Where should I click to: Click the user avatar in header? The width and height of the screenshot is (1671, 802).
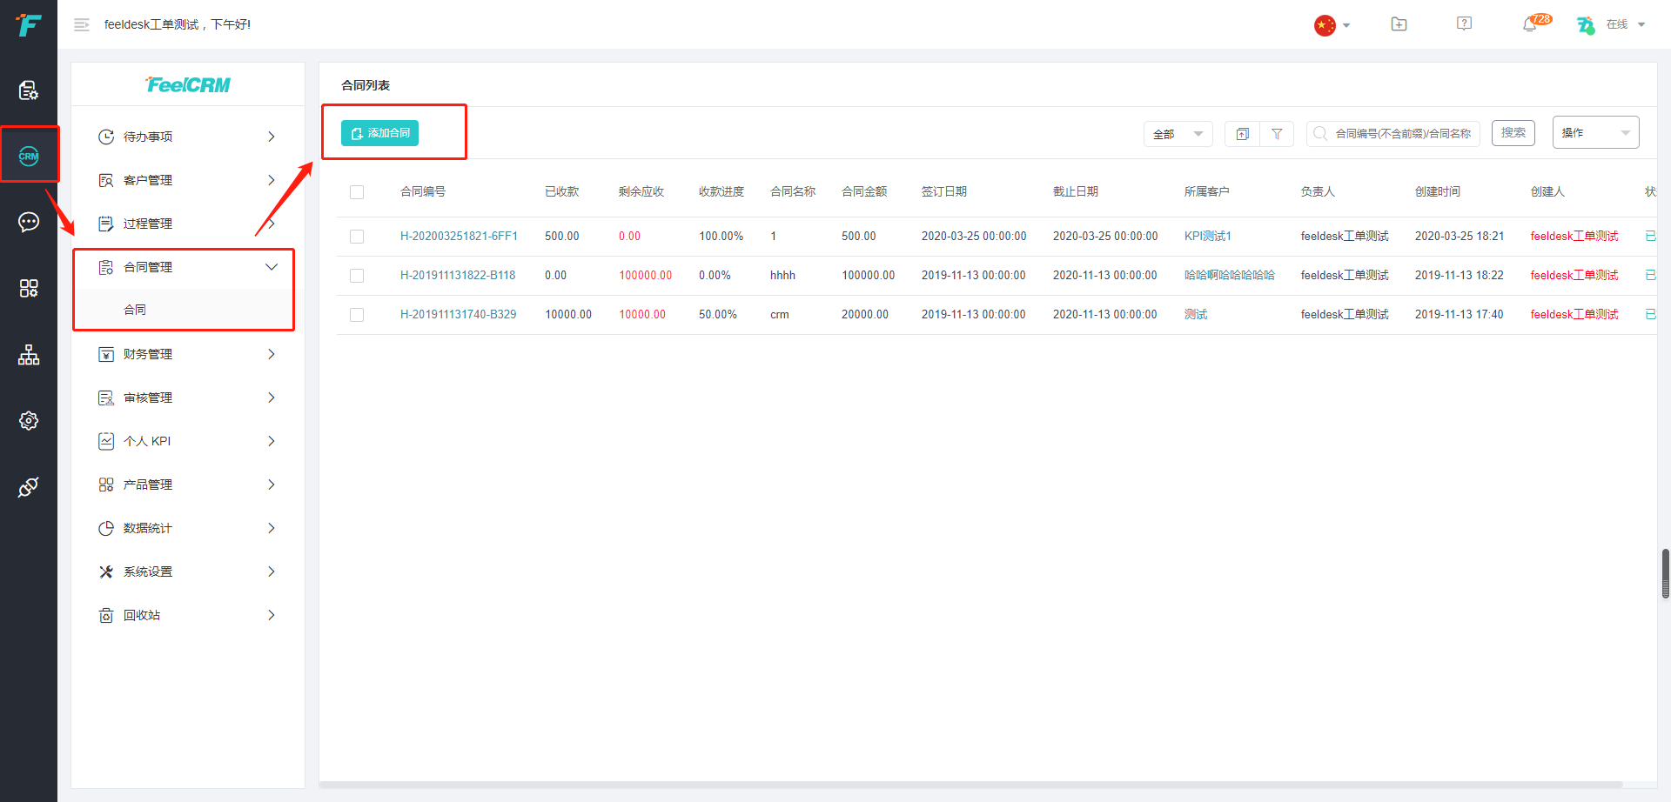tap(1586, 25)
